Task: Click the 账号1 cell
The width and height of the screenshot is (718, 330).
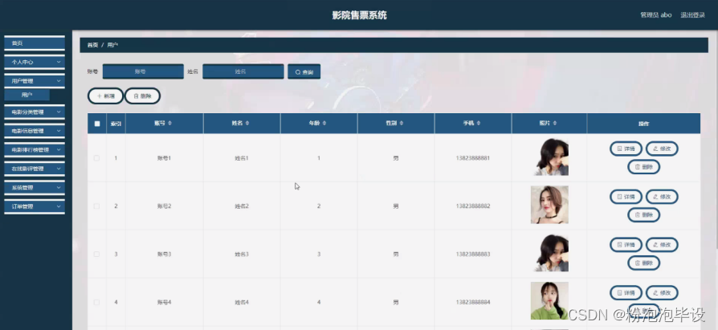Action: pos(164,158)
